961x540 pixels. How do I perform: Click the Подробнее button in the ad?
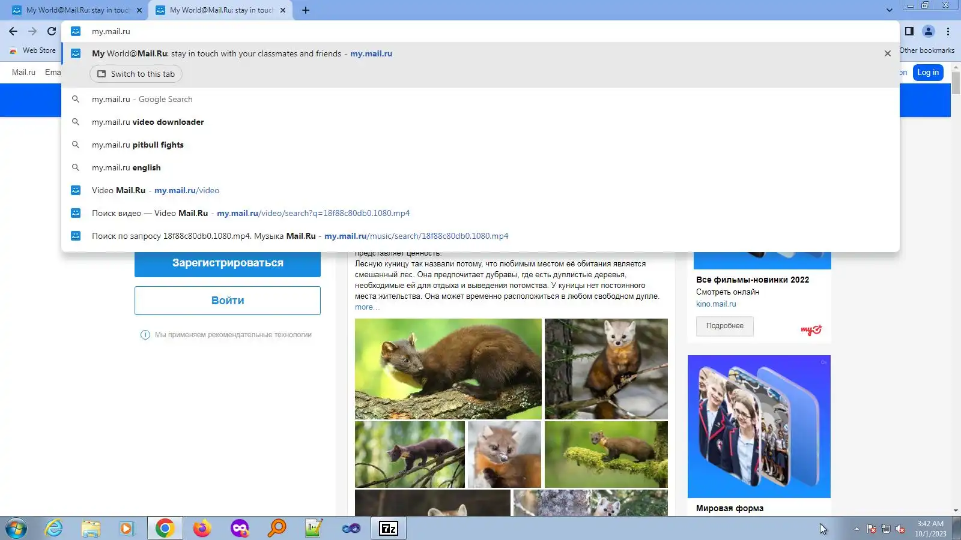(x=725, y=326)
